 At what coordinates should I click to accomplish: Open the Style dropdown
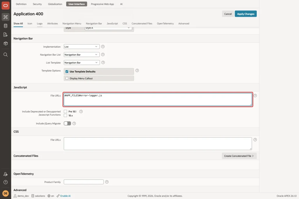pyautogui.click(x=108, y=28)
